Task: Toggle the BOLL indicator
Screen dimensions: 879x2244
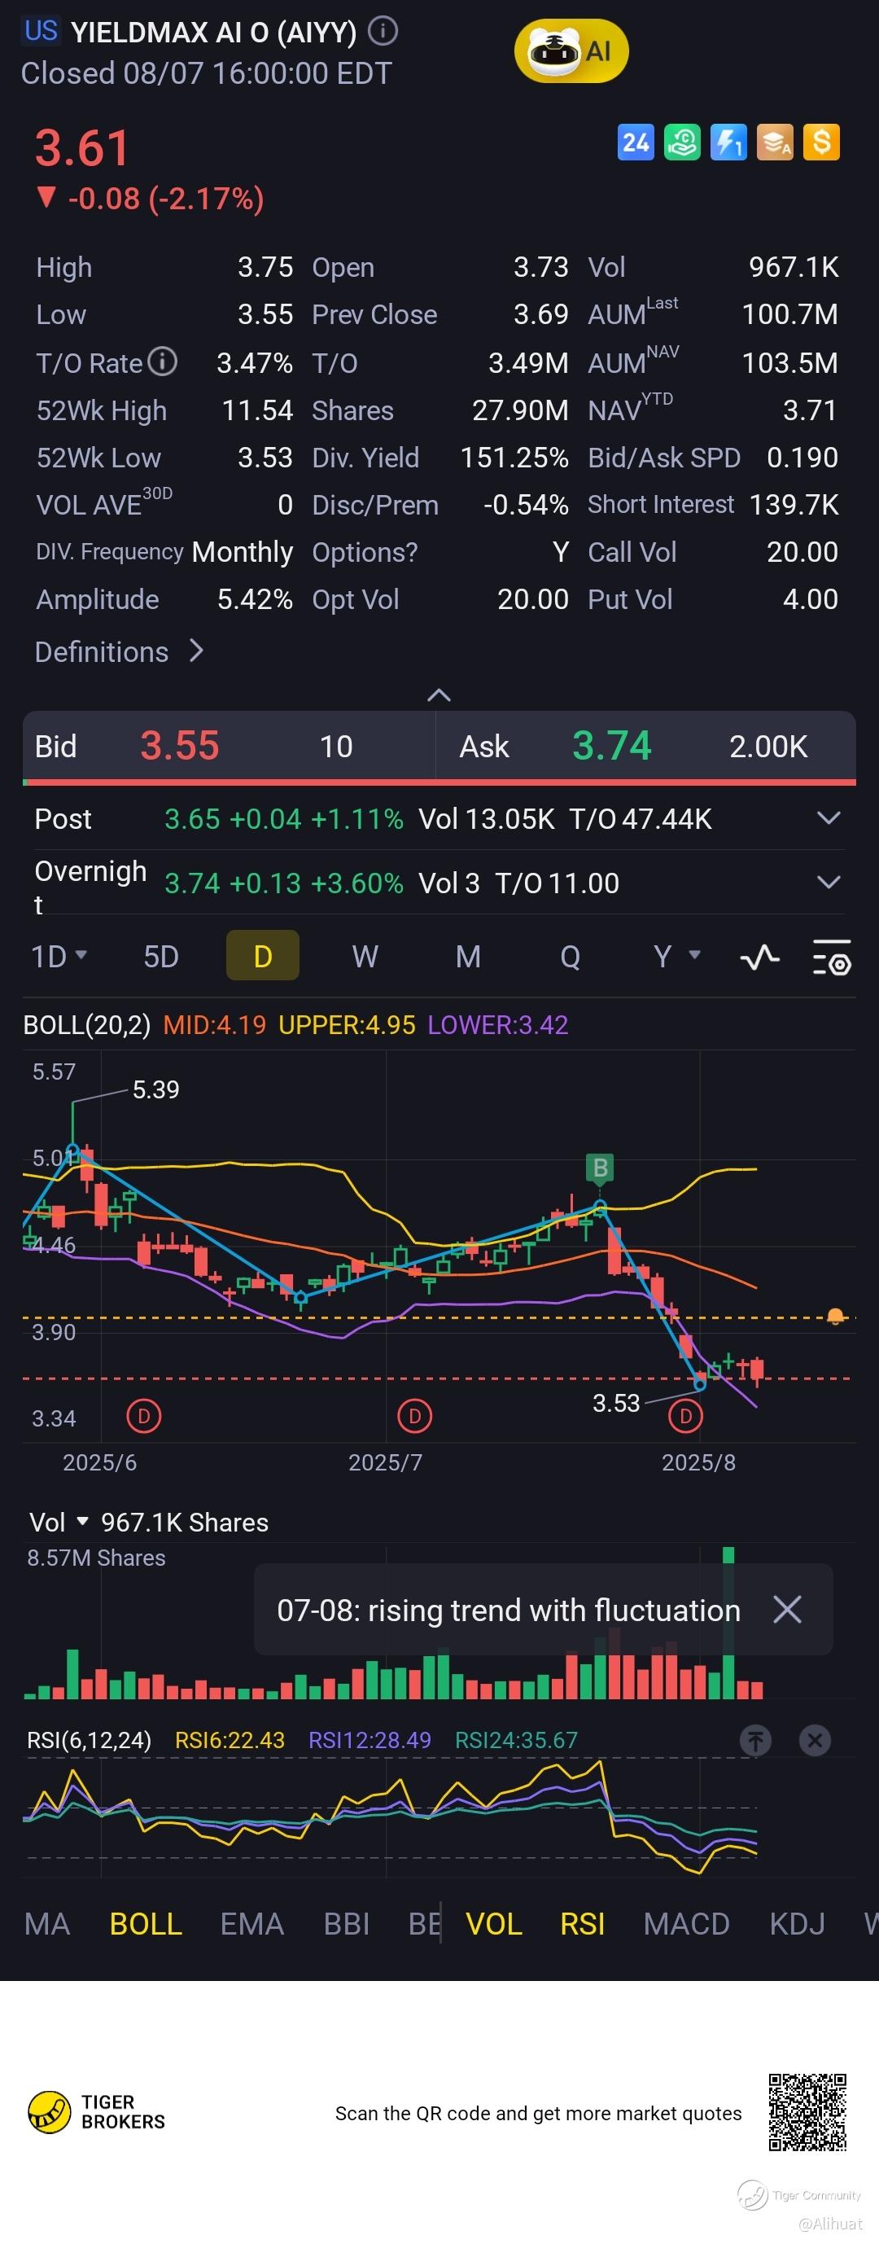Action: [x=146, y=1923]
